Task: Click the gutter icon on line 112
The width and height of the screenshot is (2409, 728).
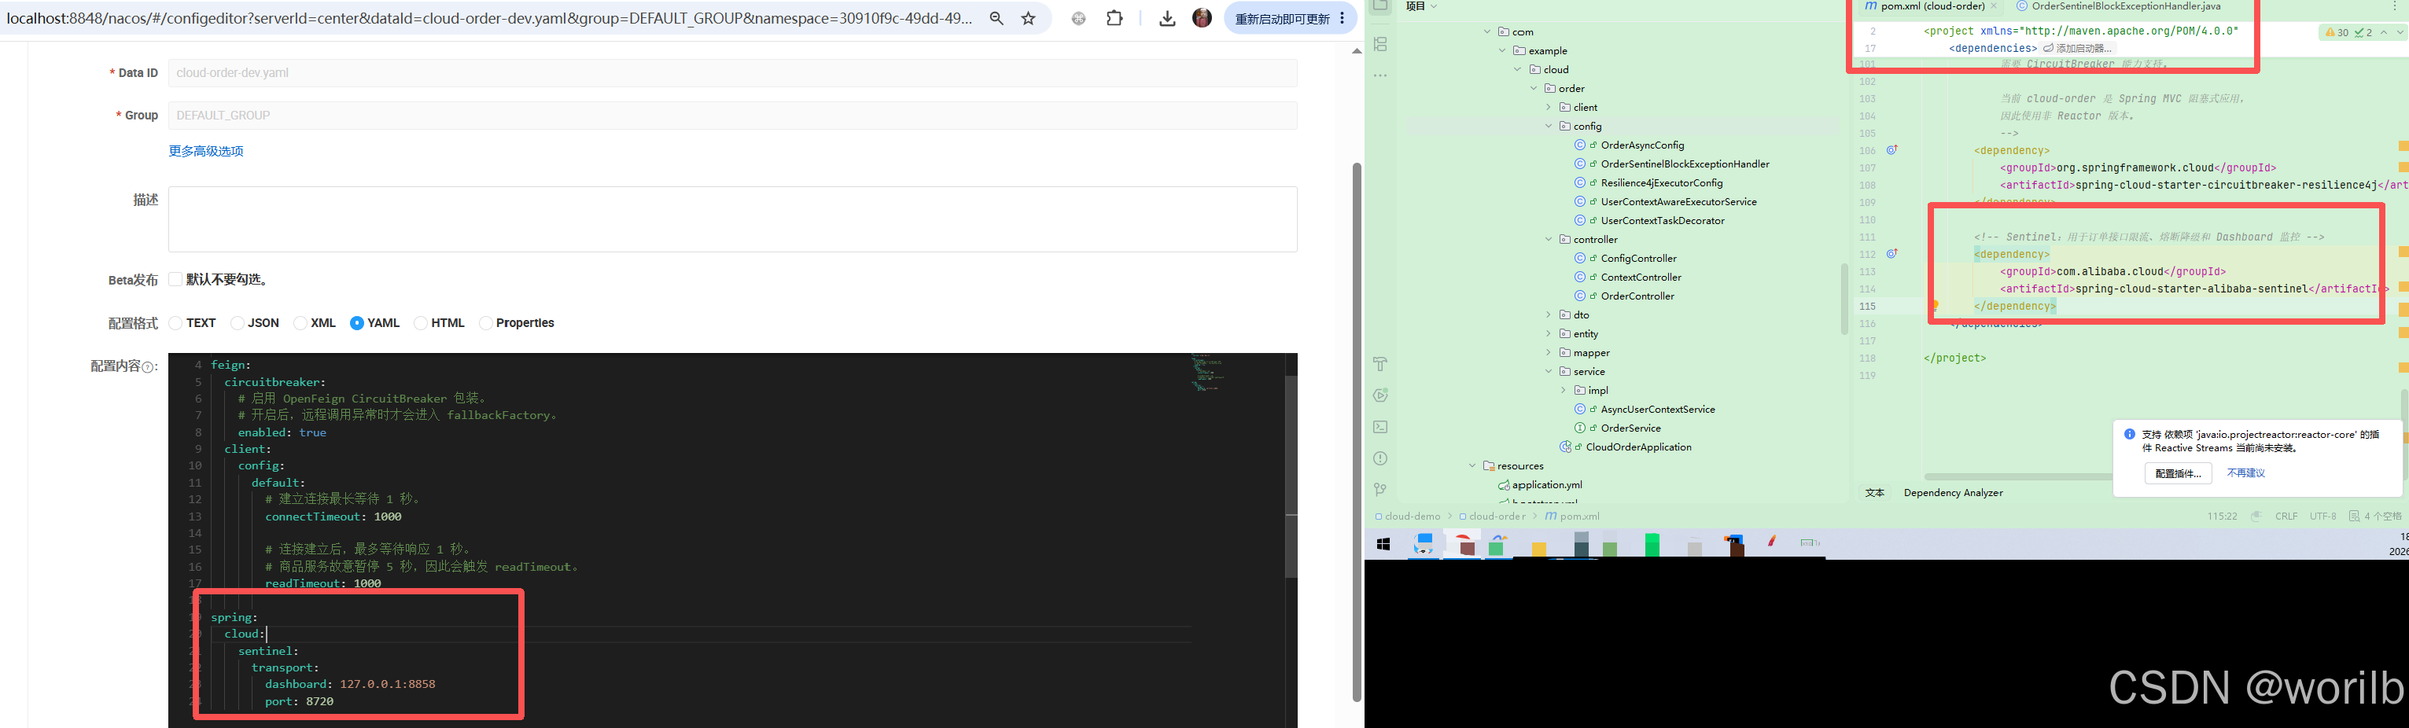Action: click(1891, 254)
